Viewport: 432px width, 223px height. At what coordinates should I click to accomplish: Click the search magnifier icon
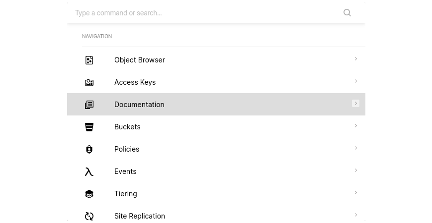point(347,12)
